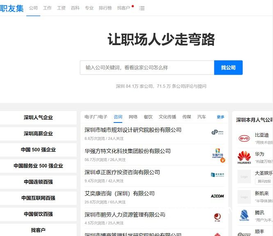Image resolution: width=273 pixels, height=236 pixels.
Task: Open the 鹏劳人力资源 company logo
Action: [217, 217]
